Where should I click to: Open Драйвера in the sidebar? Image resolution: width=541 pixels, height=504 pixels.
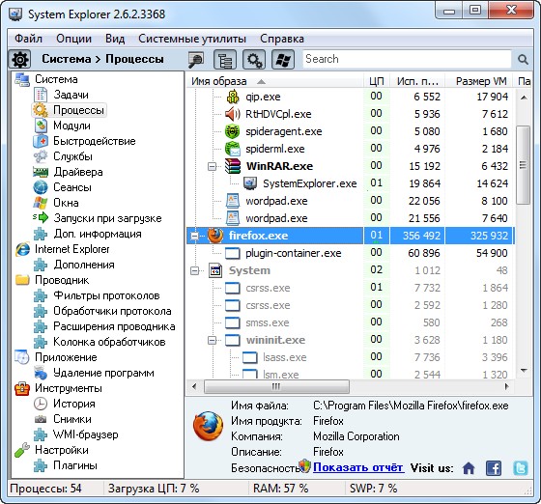(x=77, y=172)
